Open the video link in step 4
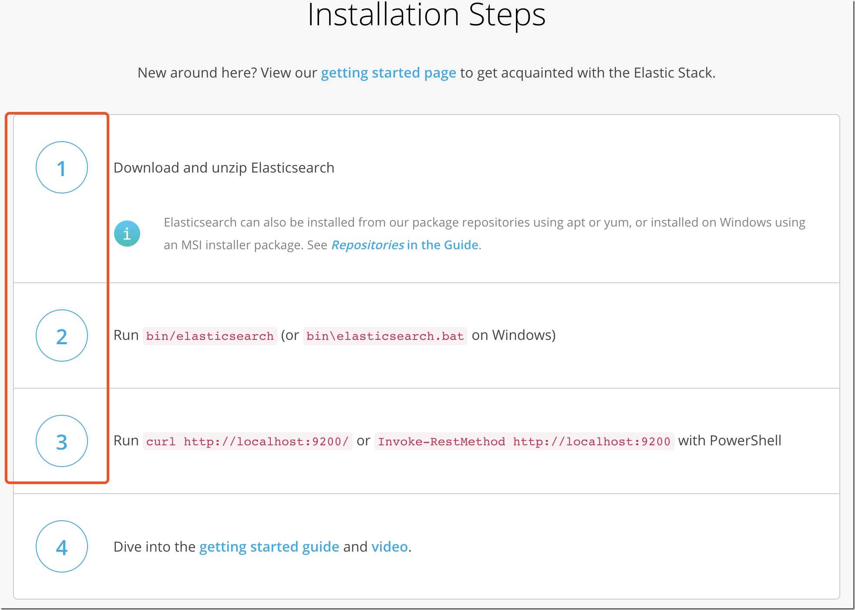The image size is (855, 610). (x=390, y=546)
